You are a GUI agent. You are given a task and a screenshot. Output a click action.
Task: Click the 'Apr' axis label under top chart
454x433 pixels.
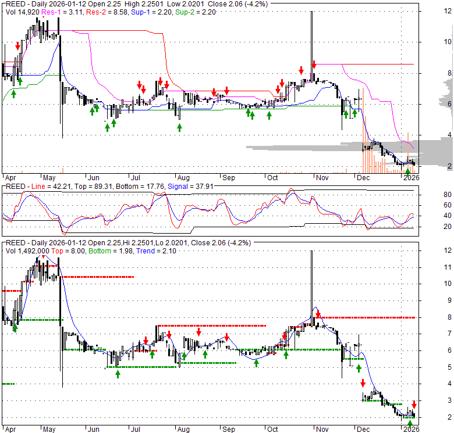10,177
